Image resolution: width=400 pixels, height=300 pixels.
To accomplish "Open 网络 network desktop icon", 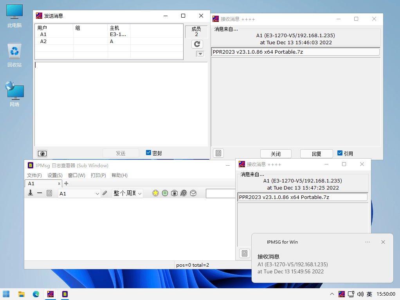I will point(14,94).
